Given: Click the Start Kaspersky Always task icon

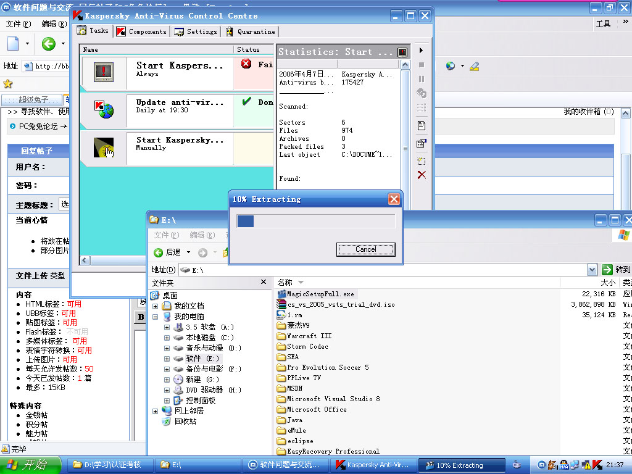Looking at the screenshot, I should tap(104, 72).
